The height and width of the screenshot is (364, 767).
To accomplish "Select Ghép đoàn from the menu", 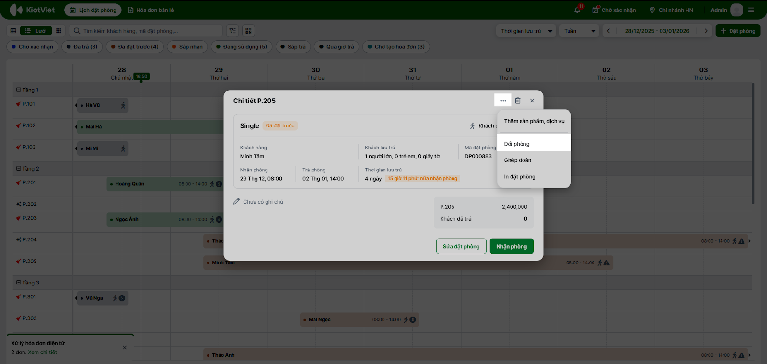I will coord(534,160).
